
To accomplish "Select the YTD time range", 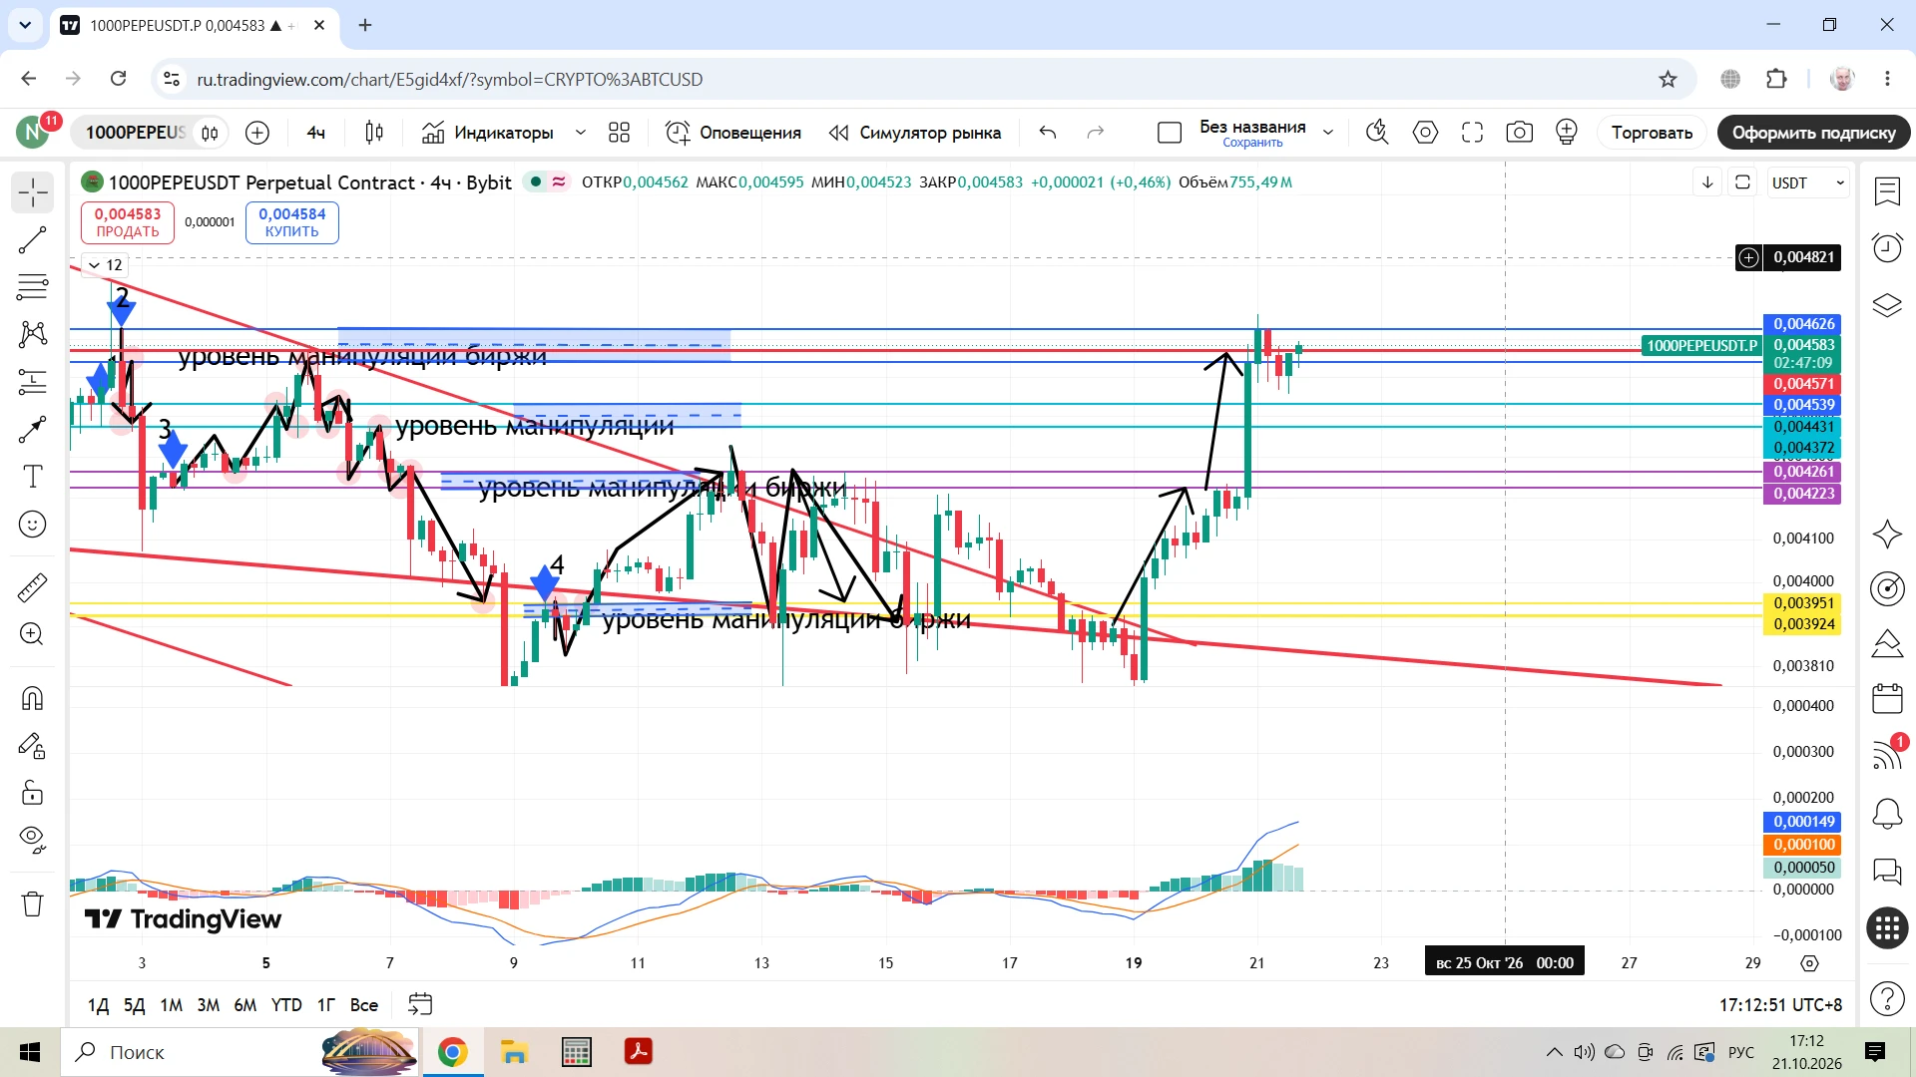I will tap(286, 1005).
